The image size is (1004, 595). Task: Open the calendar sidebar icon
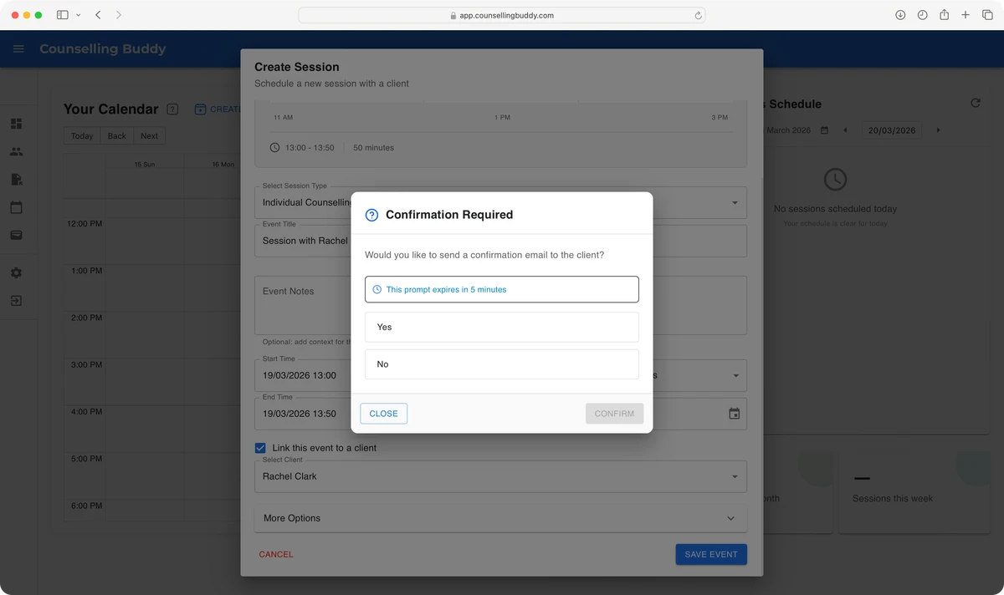16,207
